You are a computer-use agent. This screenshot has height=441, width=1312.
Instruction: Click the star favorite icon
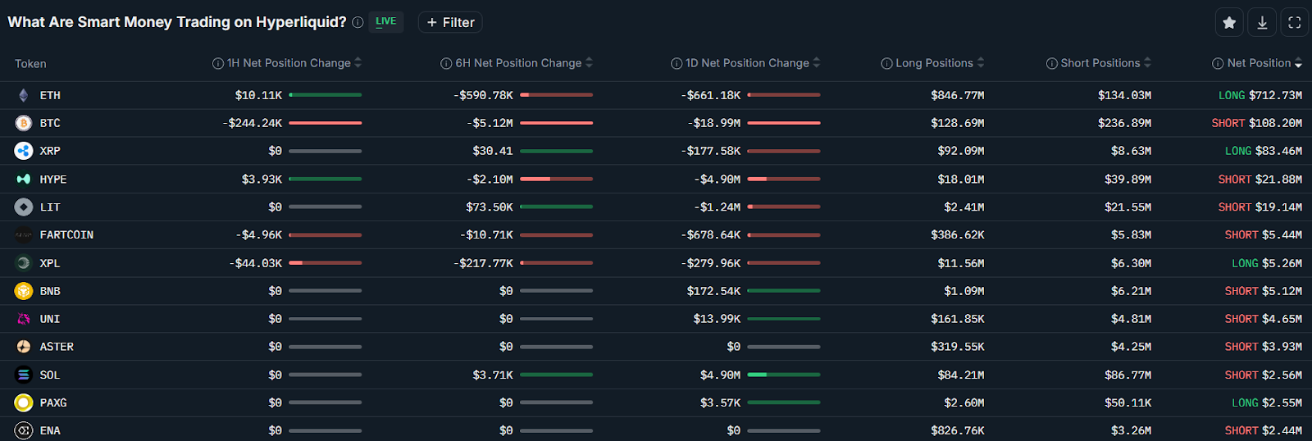click(1228, 23)
